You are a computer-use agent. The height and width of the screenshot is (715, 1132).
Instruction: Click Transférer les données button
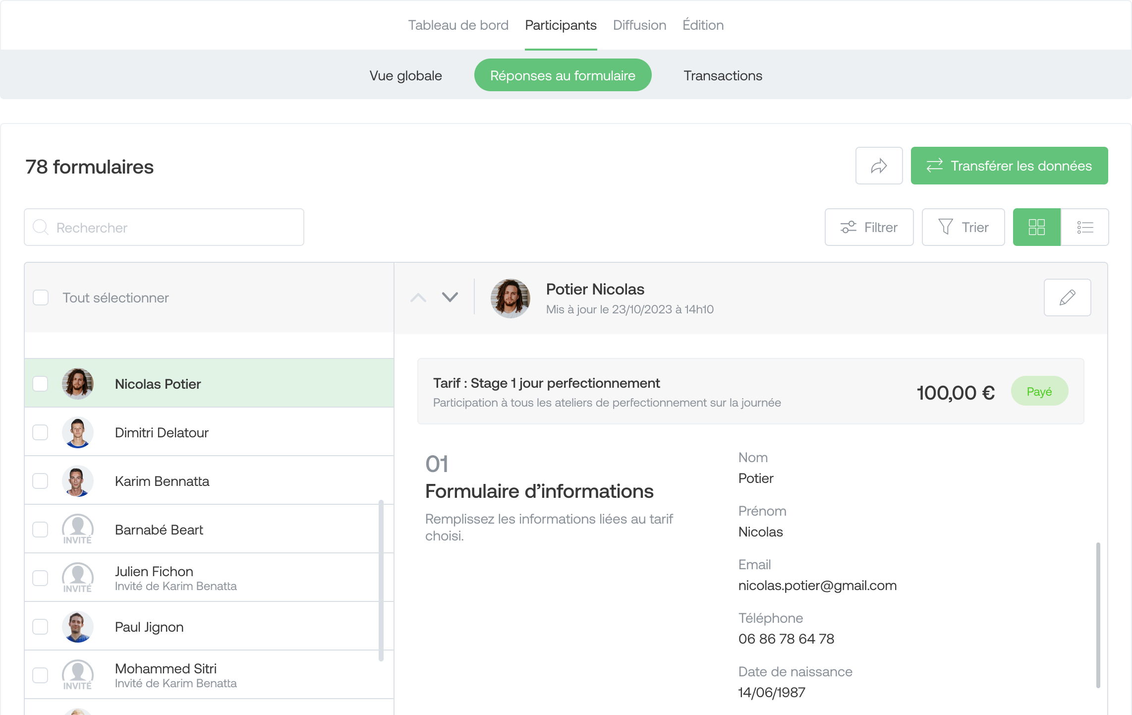[x=1009, y=166]
